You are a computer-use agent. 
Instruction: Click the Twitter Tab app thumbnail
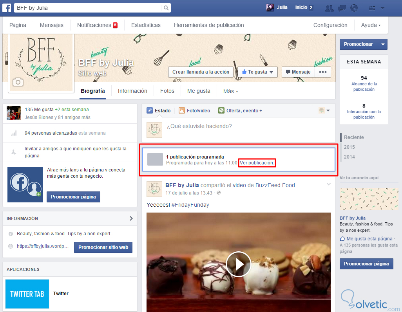coord(27,294)
